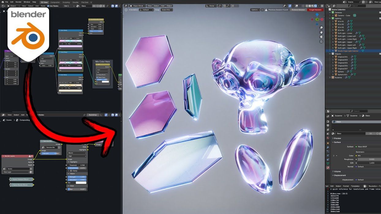Screen dimensions: 381x214
Task: Toggle Lighting collection exclude checkbox
Action: (380, 18)
